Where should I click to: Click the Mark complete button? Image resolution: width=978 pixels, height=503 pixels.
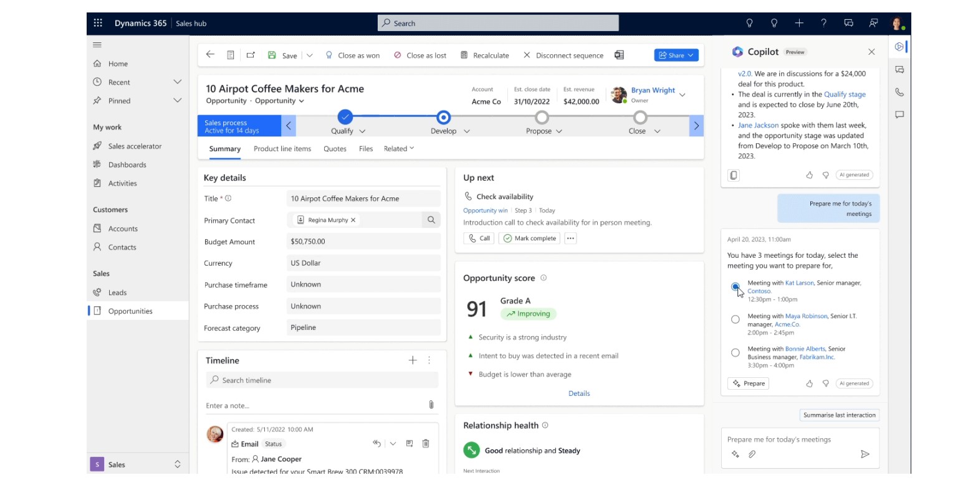tap(529, 238)
